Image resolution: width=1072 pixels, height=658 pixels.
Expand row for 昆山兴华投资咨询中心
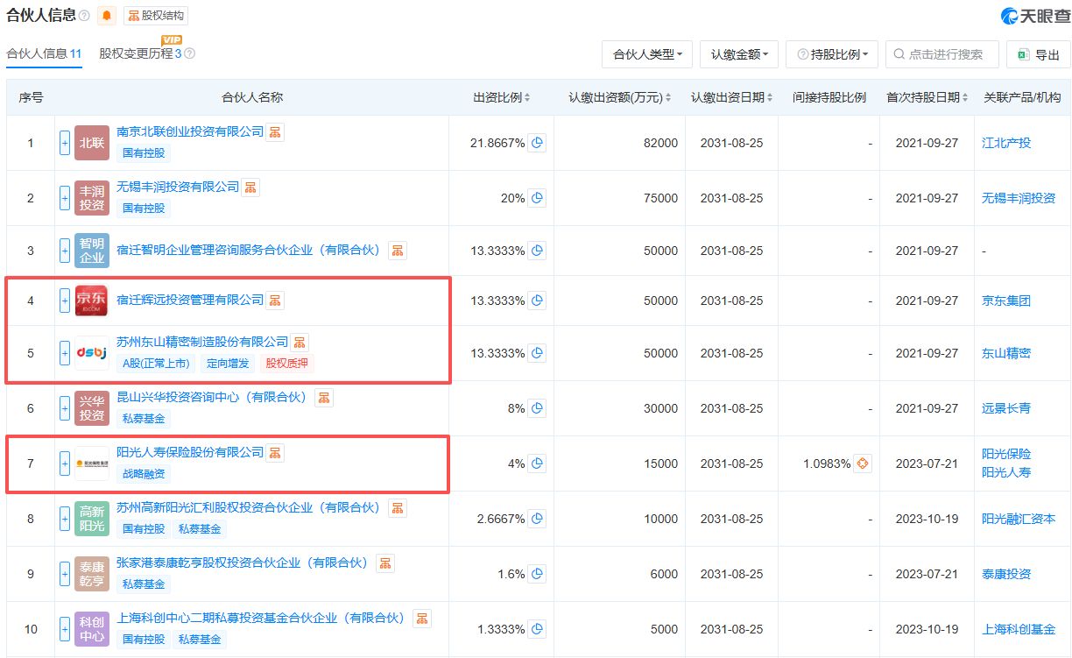pyautogui.click(x=65, y=408)
